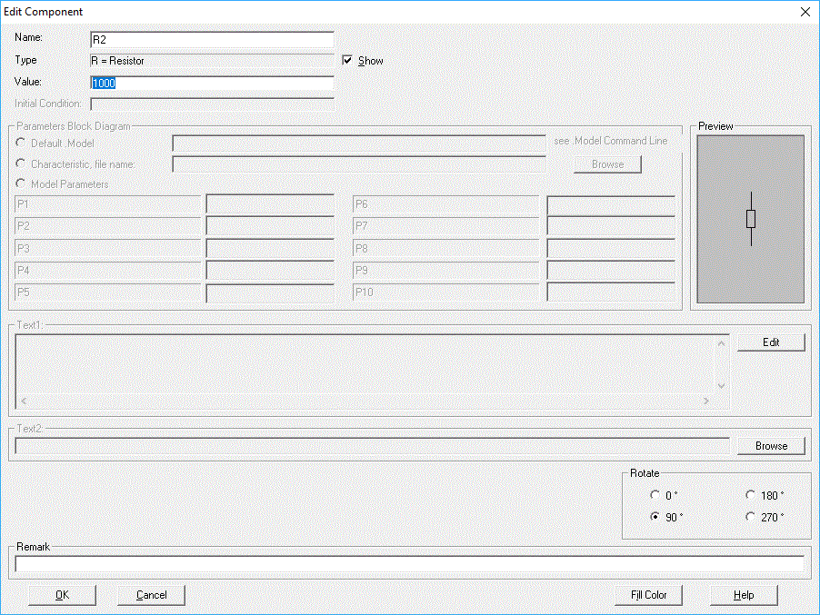Click the Text1 scroll right arrow

[x=706, y=401]
